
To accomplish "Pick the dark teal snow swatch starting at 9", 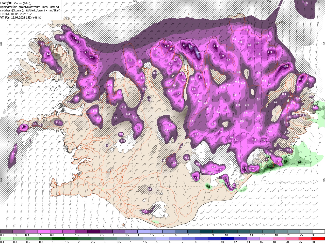I will coord(218,232).
